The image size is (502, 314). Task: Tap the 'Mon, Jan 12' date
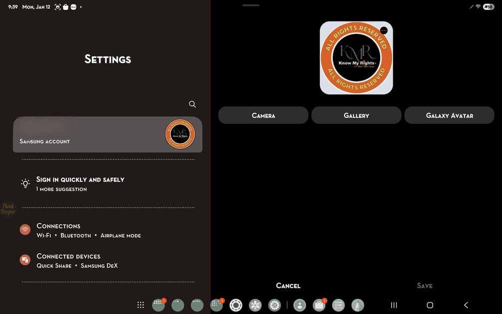(36, 6)
